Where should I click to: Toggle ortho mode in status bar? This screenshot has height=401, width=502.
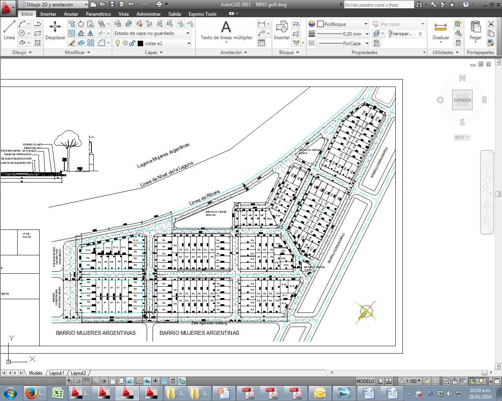[95, 381]
